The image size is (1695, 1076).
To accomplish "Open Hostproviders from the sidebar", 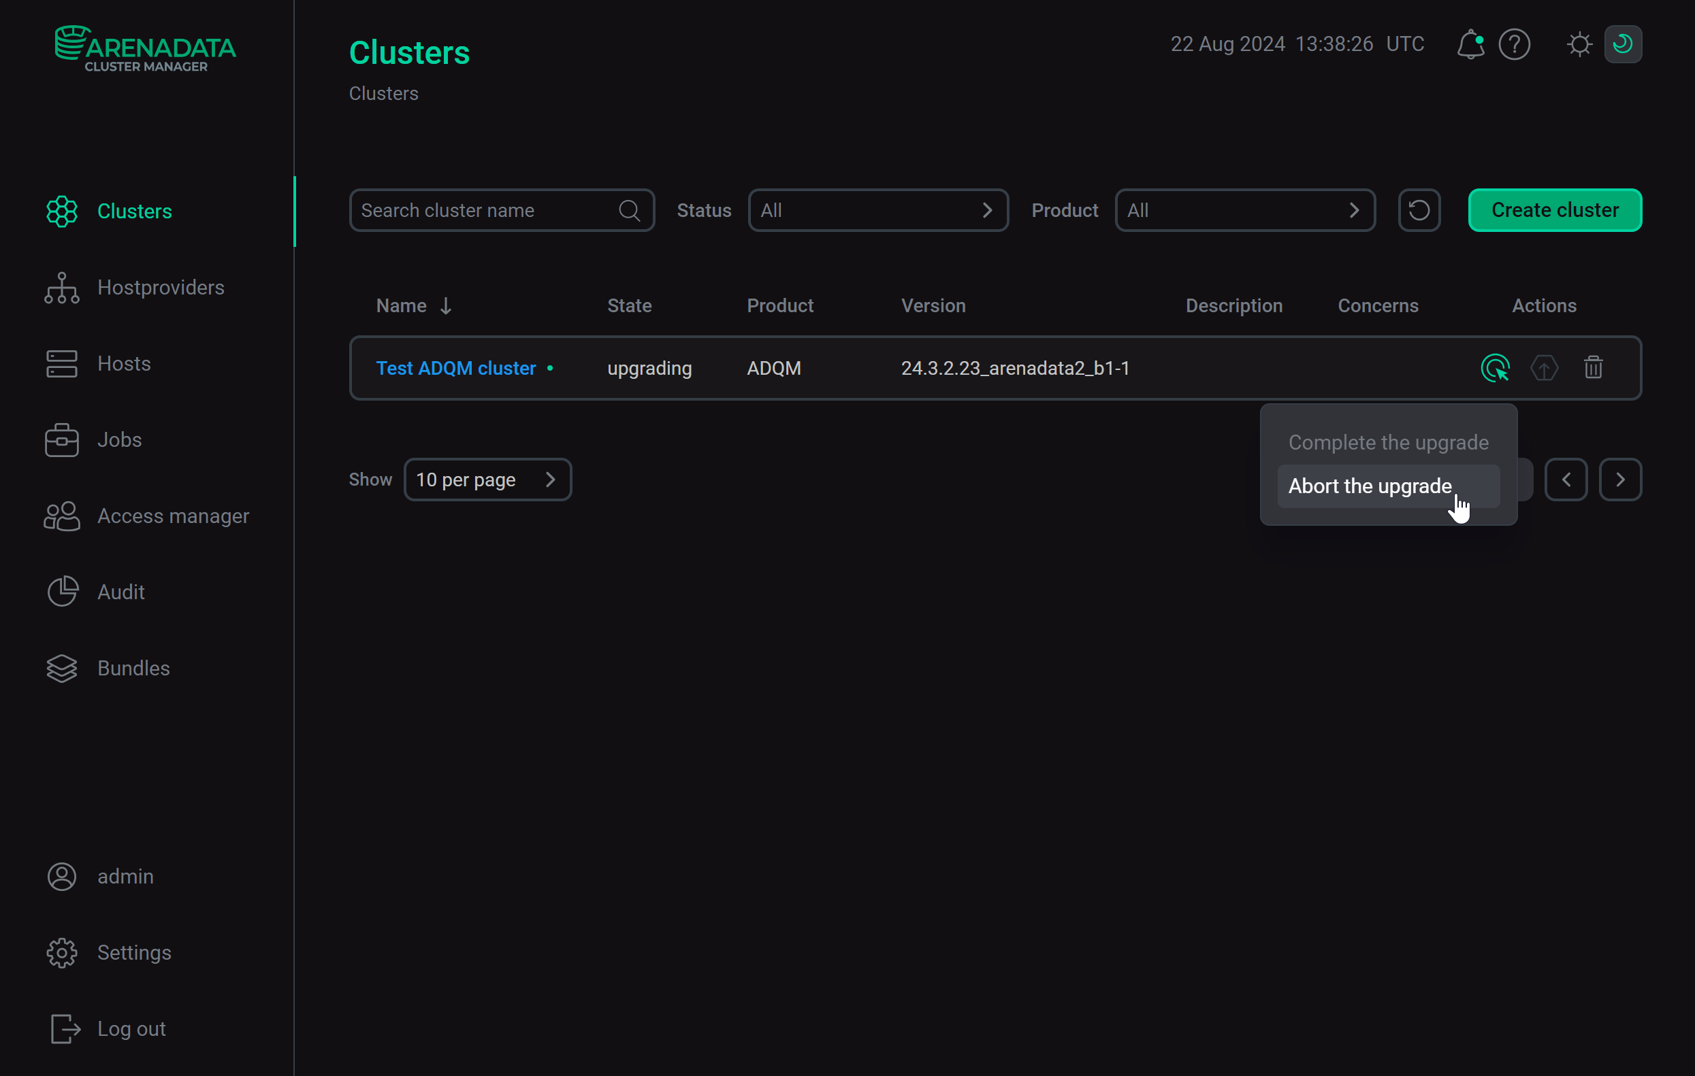I will tap(161, 288).
